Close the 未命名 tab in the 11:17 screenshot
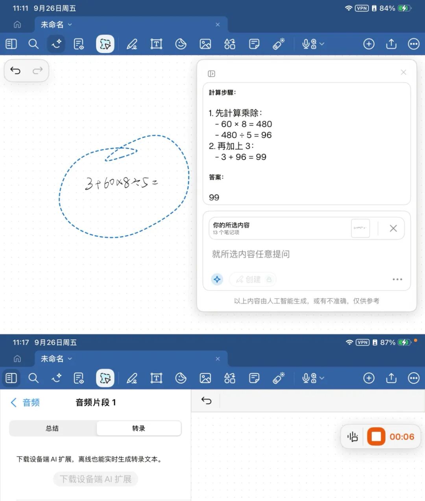Screen dimensions: 425x501 click(218, 359)
